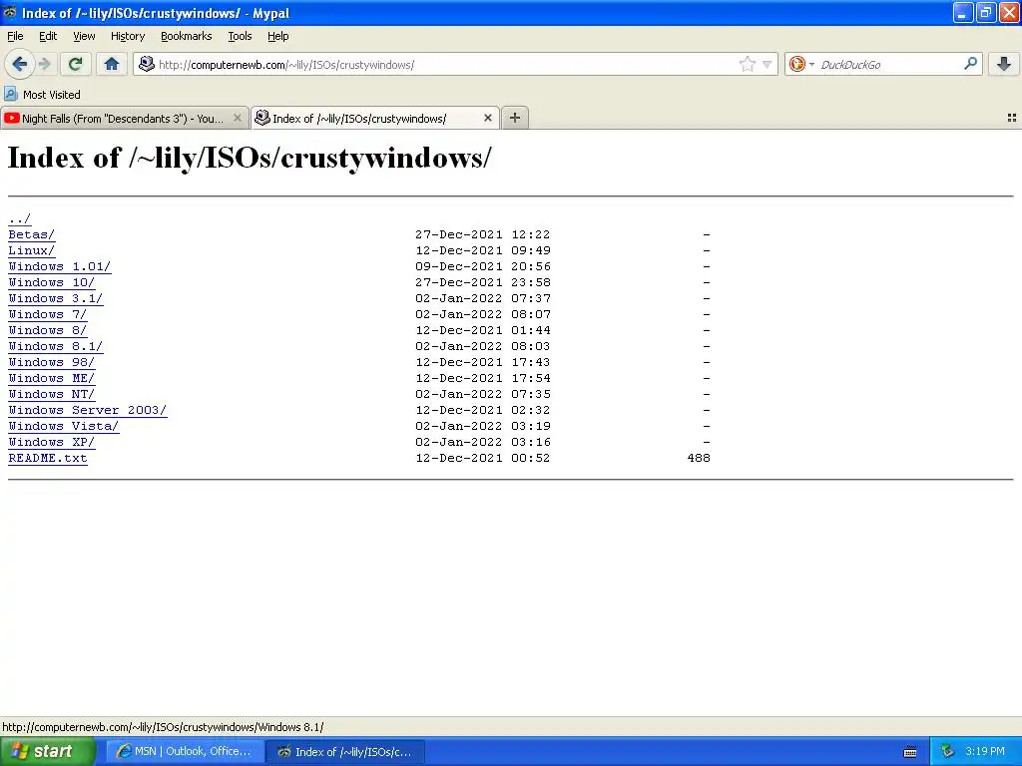Close the Night Falls YouTube tab
Screen dimensions: 1022x766
(238, 118)
